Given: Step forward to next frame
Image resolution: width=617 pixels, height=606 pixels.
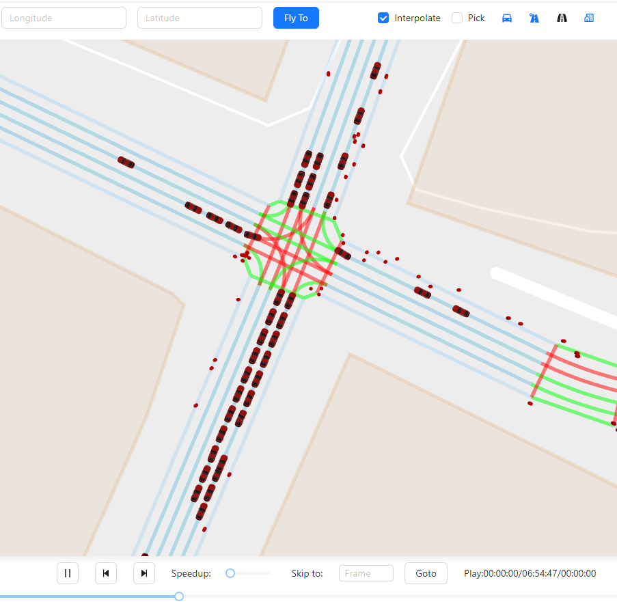Looking at the screenshot, I should tap(144, 573).
